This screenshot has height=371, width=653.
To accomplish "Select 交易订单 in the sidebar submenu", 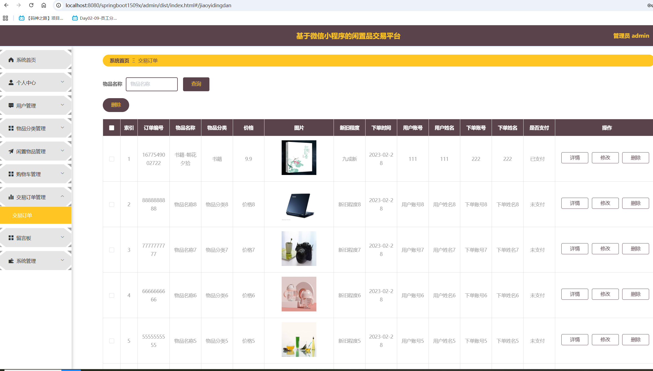I will pos(22,215).
